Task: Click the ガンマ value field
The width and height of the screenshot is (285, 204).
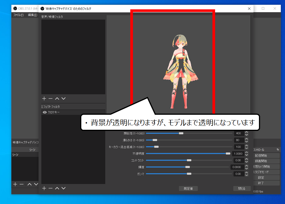Action: (239, 174)
